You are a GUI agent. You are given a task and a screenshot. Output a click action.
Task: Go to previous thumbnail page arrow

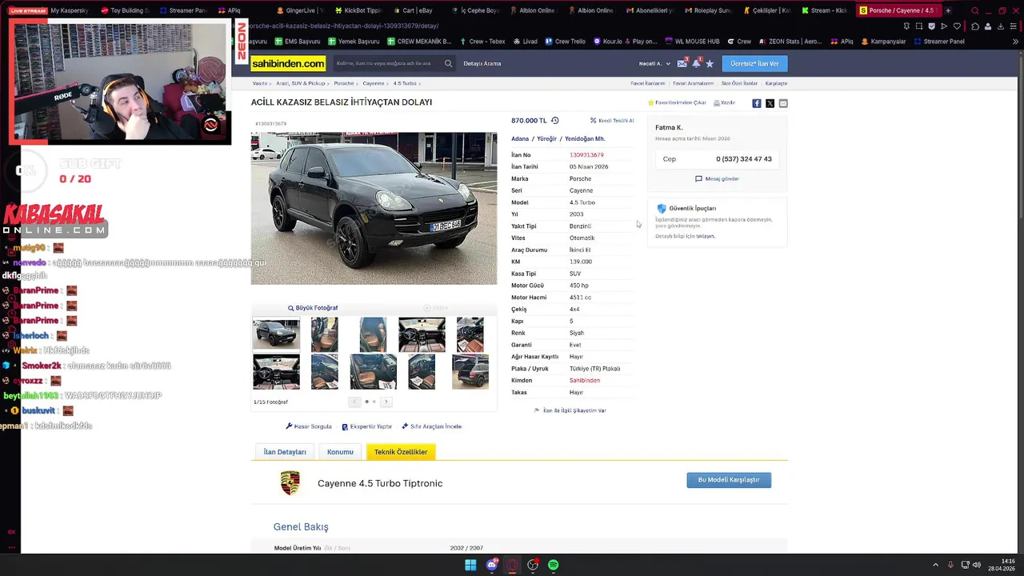pos(354,402)
